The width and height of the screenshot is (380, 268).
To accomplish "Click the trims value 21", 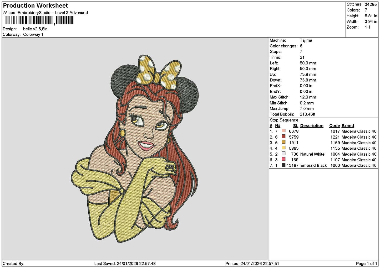I will [x=302, y=57].
